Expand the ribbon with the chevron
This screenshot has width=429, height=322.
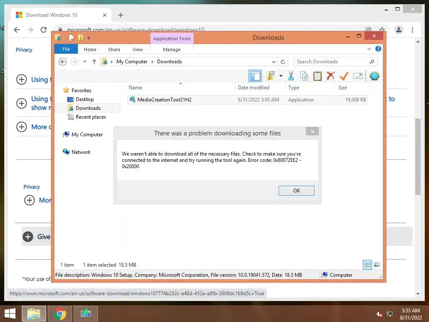(x=369, y=49)
